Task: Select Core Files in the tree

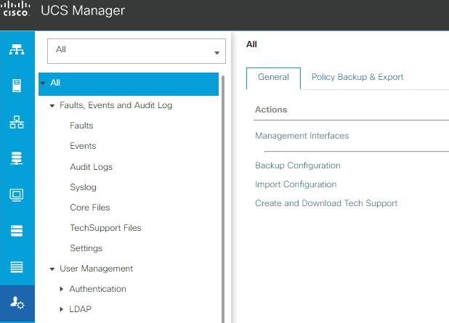Action: coord(90,208)
